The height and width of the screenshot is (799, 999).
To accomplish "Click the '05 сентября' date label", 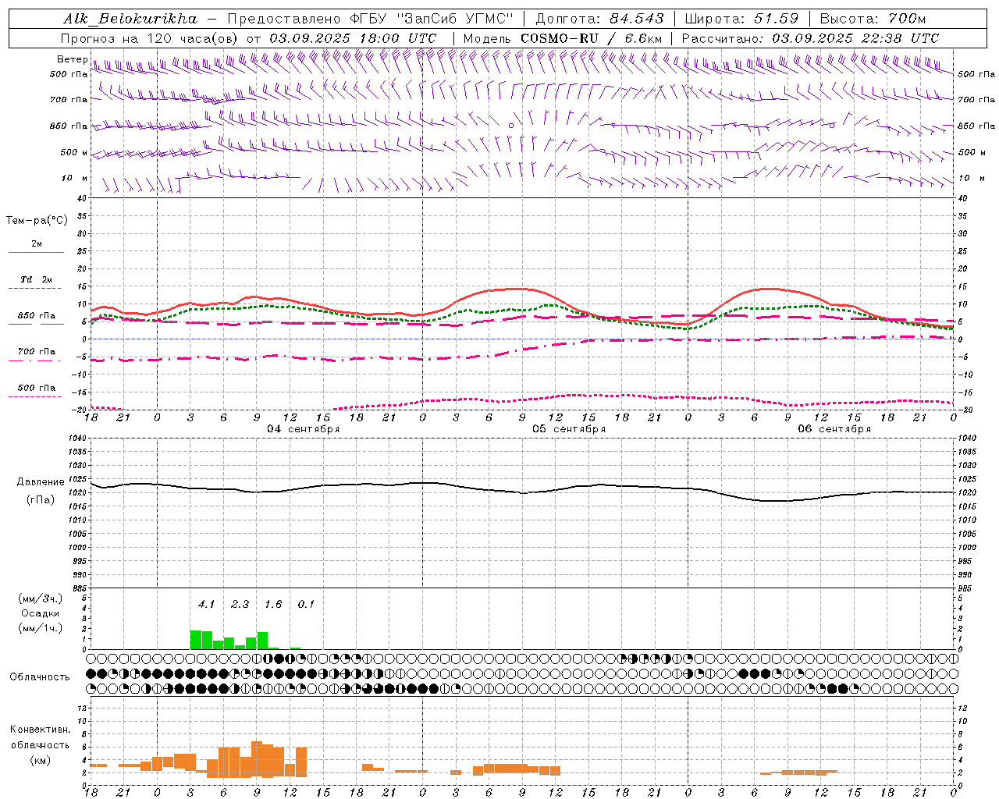I will click(569, 428).
